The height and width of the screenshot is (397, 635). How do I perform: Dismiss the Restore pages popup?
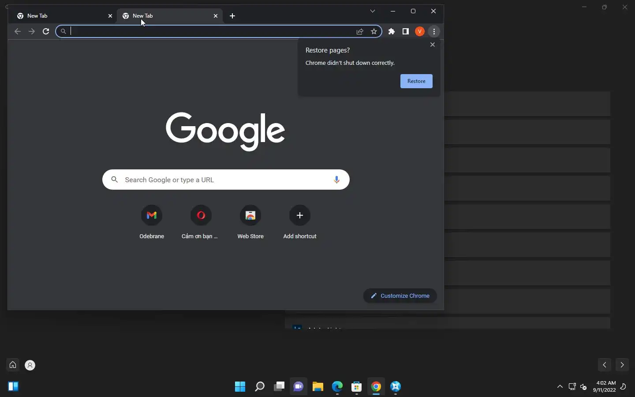[x=433, y=45]
